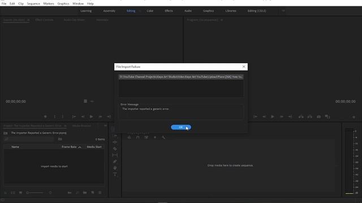Go to Out point in Program monitor
This screenshot has height=203, width=362.
290,117
